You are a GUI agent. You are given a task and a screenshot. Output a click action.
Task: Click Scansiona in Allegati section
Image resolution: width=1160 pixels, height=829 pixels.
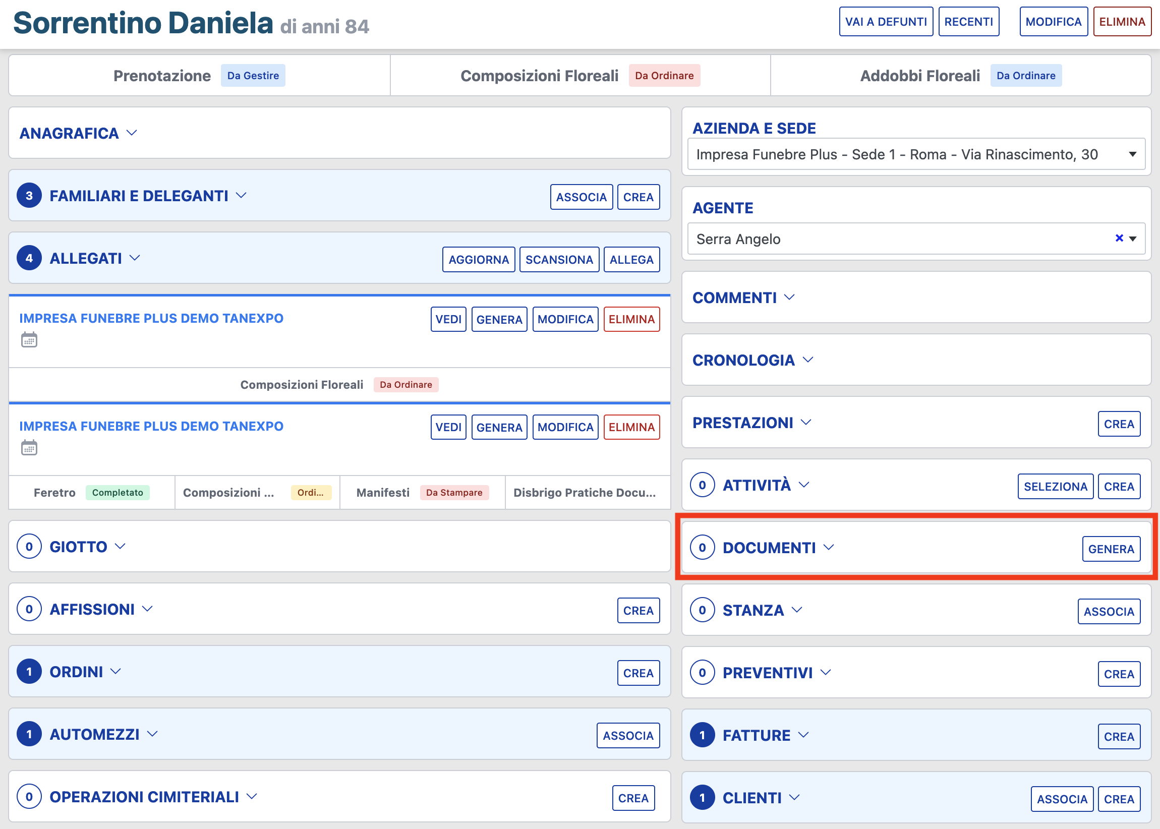tap(558, 260)
